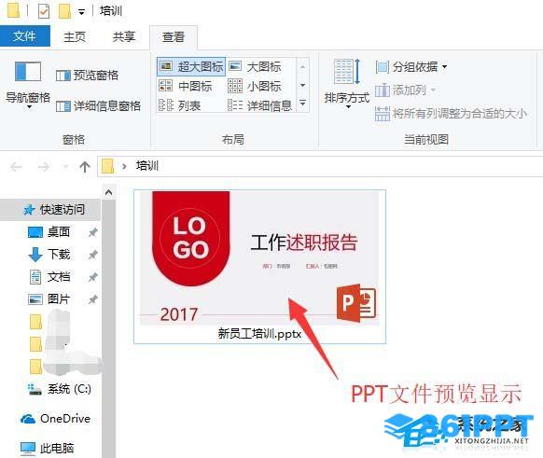The width and height of the screenshot is (543, 458).
Task: Open the File tab
Action: coord(24,36)
